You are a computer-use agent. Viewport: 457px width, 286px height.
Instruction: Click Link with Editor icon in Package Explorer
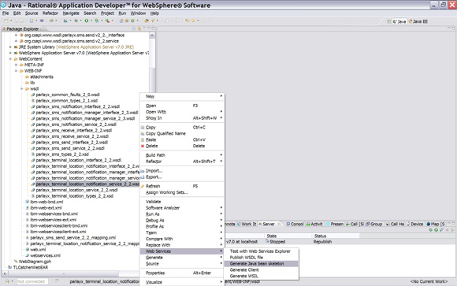pos(139,28)
